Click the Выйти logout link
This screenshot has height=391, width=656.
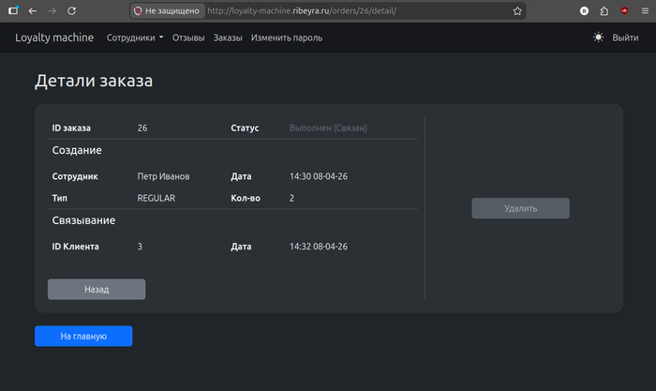coord(625,38)
